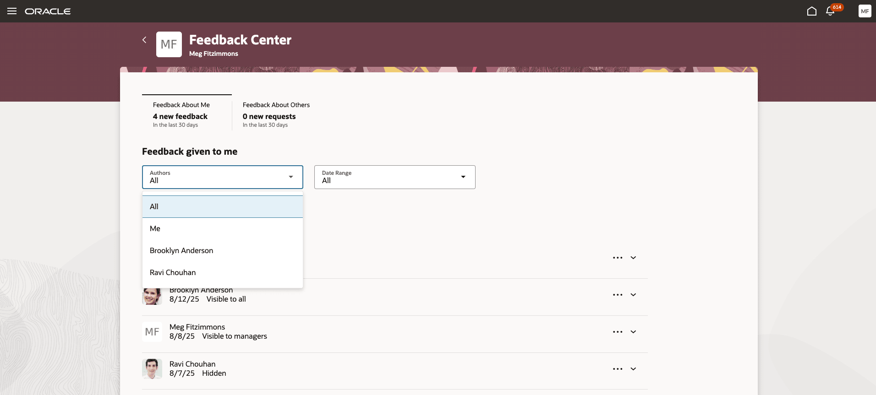
Task: Choose Ravi Chouhan in the Authors list
Action: 223,272
